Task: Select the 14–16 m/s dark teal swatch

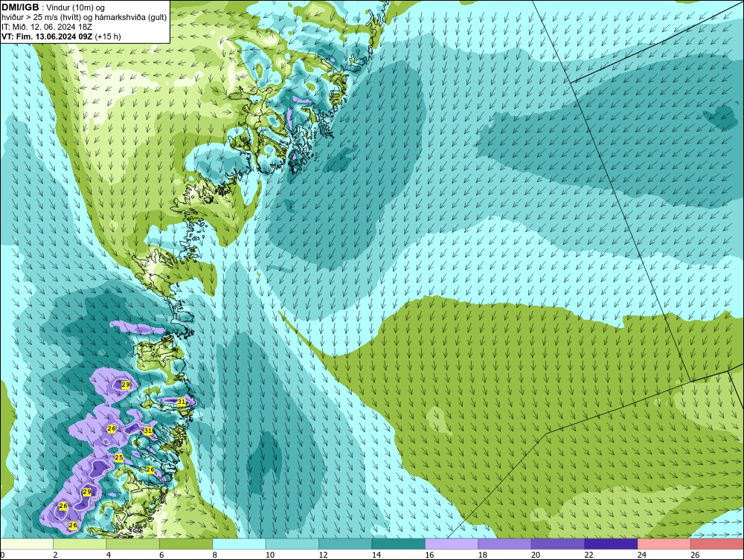Action: pyautogui.click(x=399, y=544)
